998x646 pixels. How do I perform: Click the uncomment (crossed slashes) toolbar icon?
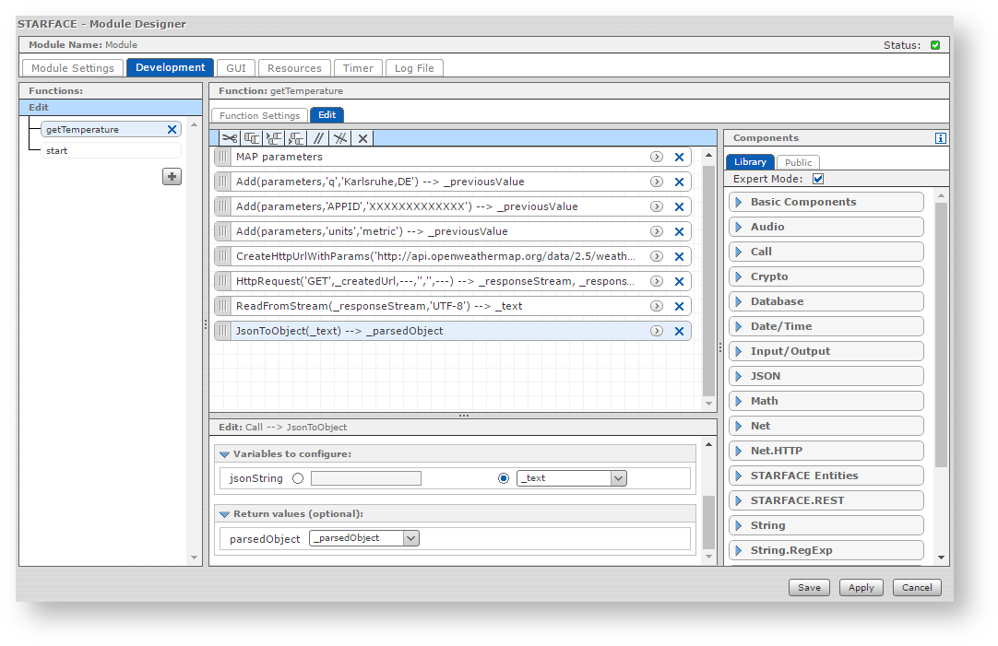340,138
